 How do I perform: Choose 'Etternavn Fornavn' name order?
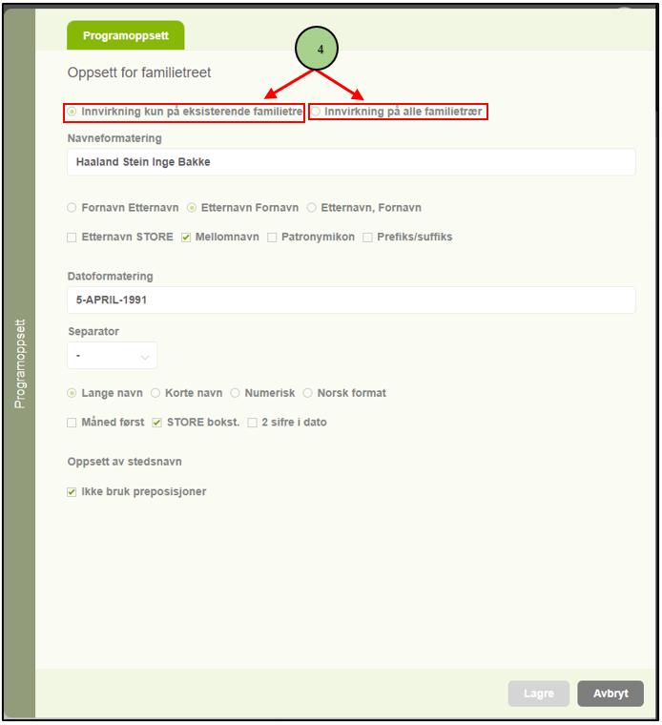(x=192, y=207)
